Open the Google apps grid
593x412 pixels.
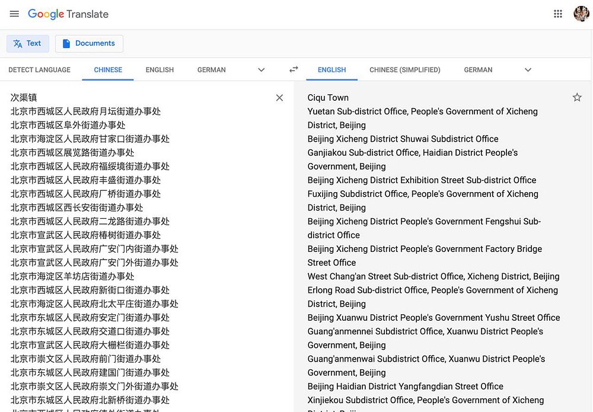pyautogui.click(x=558, y=14)
